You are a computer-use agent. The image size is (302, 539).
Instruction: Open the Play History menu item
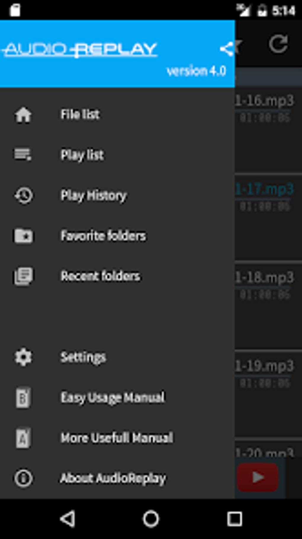(94, 196)
